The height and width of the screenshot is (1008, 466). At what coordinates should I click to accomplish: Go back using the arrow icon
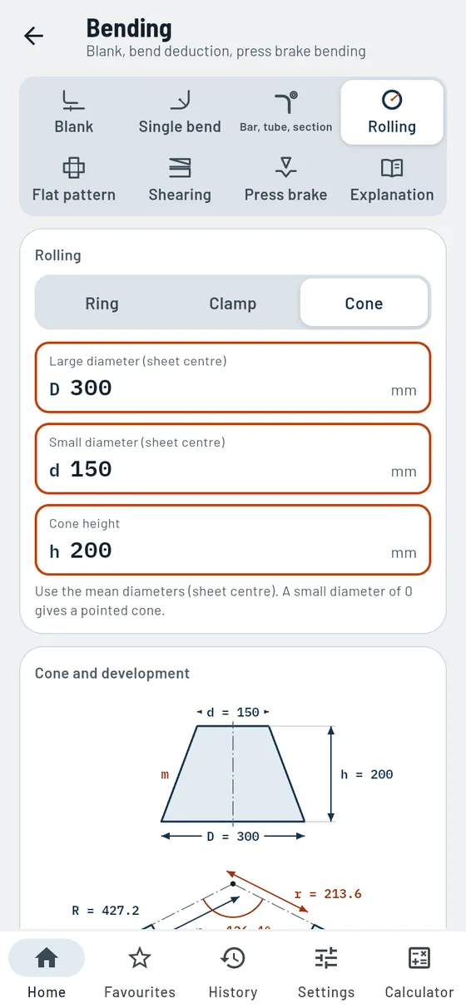[x=33, y=36]
